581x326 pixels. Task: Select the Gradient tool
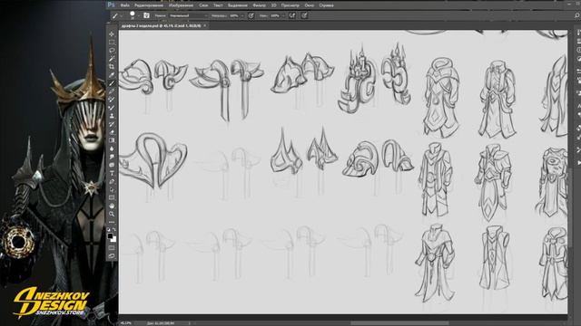[112, 140]
